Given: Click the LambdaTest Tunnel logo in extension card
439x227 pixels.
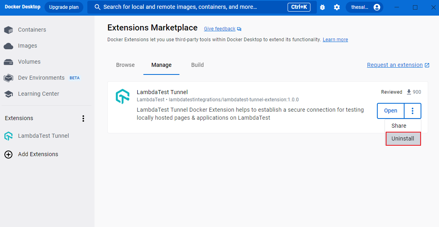Looking at the screenshot, I should click(123, 96).
